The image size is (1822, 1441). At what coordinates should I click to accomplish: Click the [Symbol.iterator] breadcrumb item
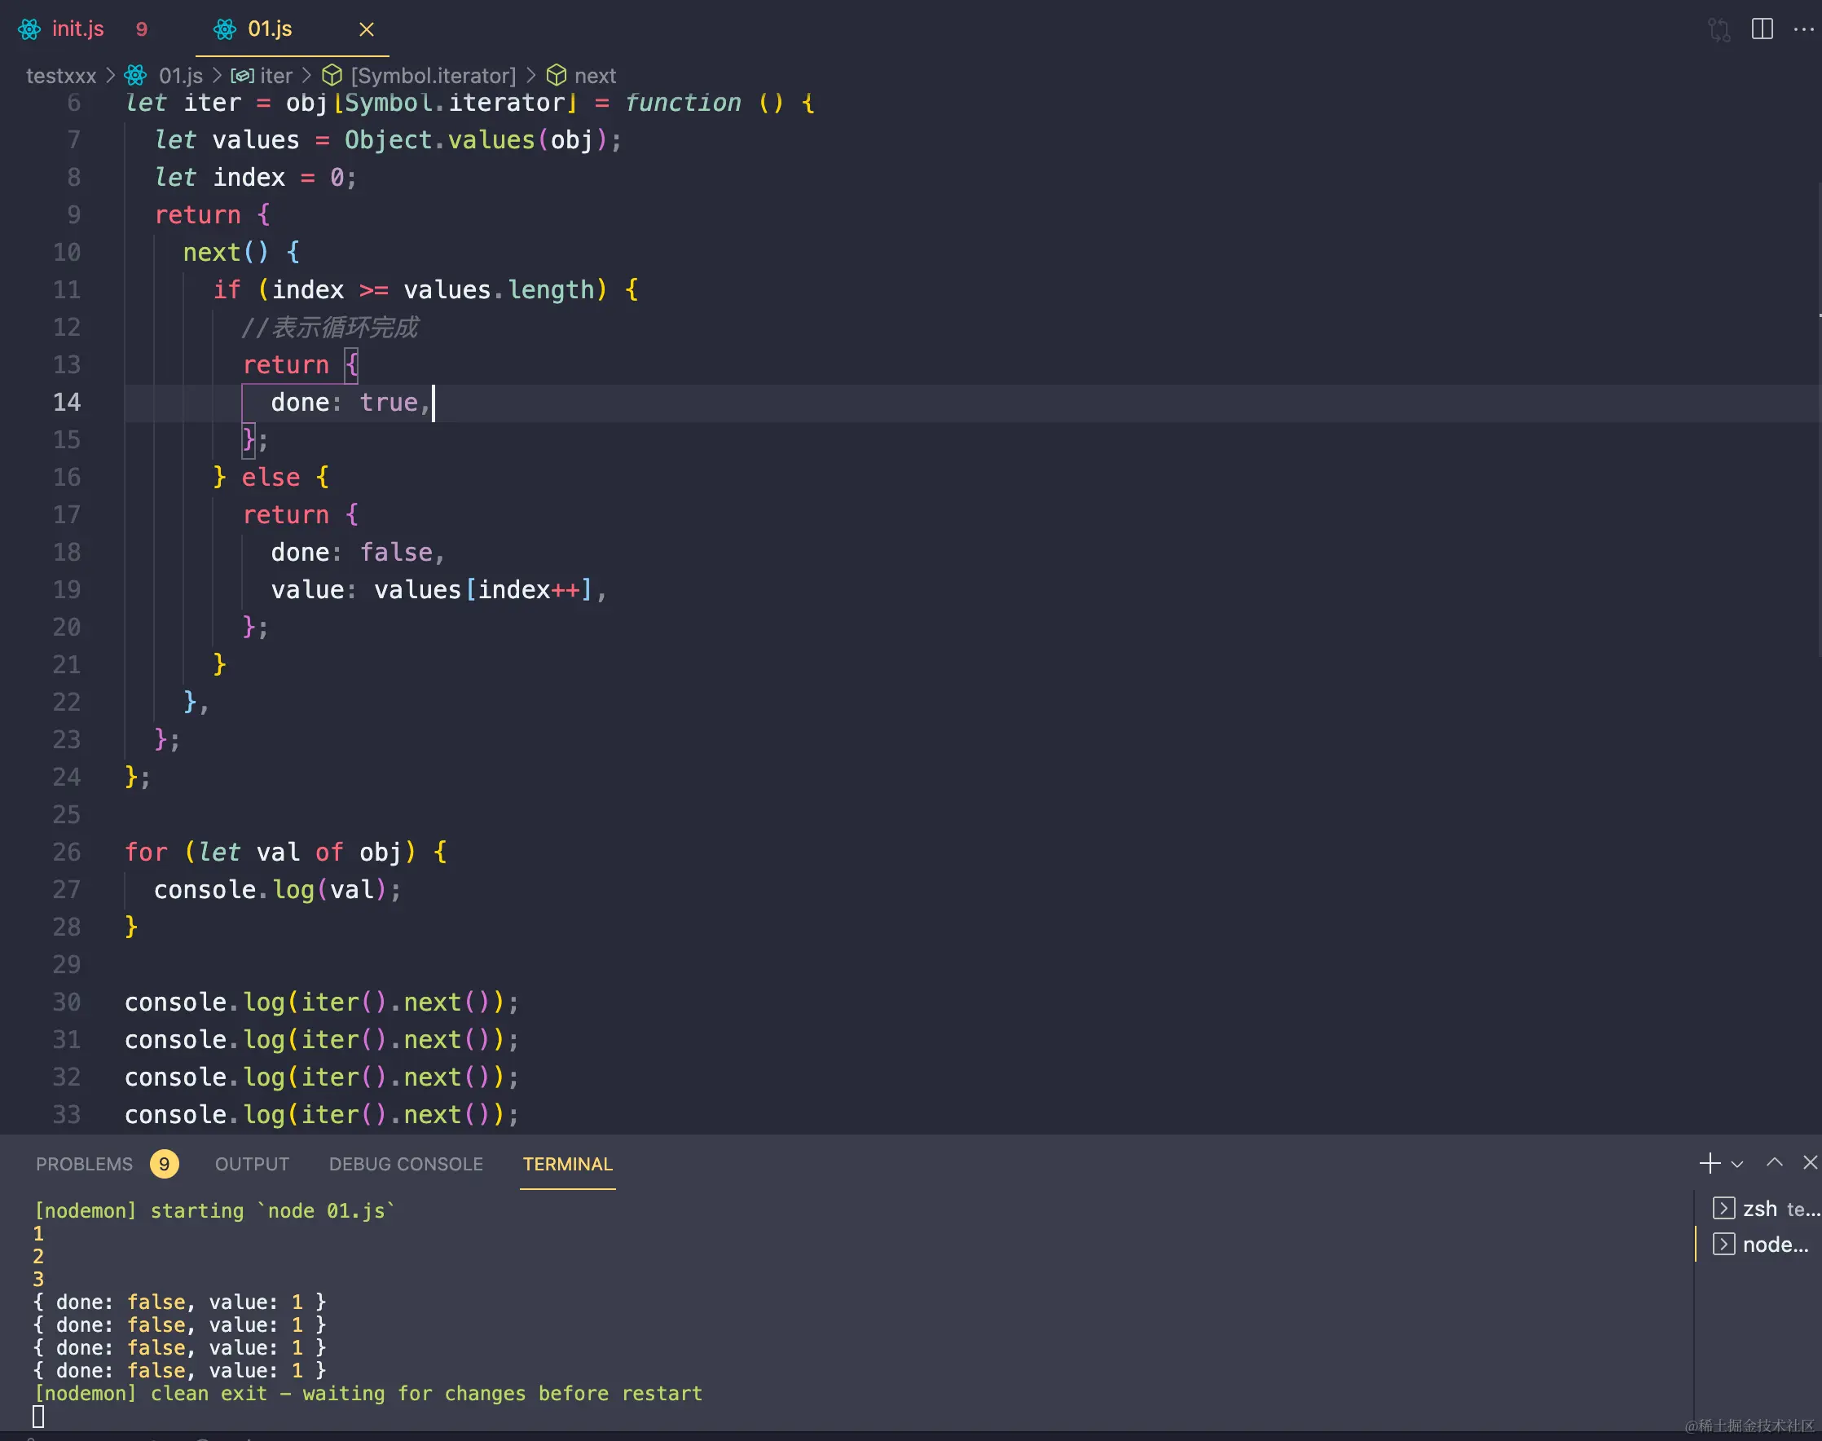pyautogui.click(x=433, y=76)
